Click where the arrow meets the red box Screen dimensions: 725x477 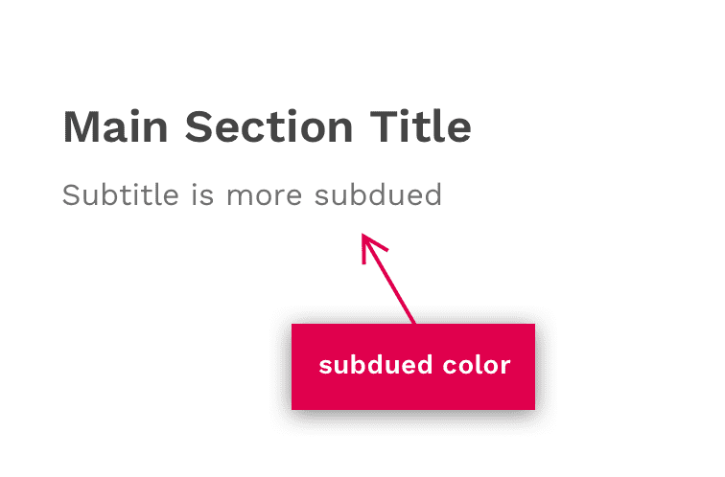point(414,324)
